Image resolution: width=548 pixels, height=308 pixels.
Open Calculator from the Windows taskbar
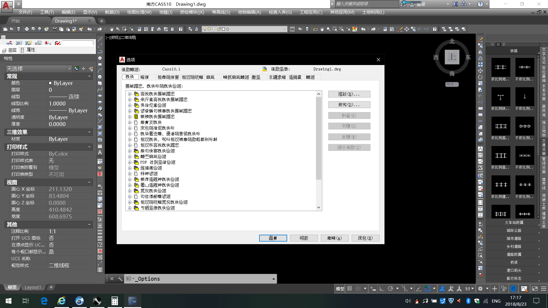[115, 301]
